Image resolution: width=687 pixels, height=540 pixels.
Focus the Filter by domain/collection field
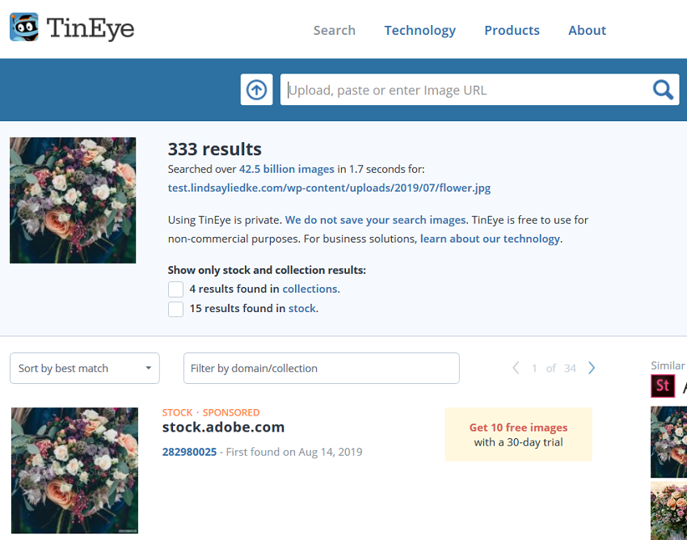[x=321, y=368]
